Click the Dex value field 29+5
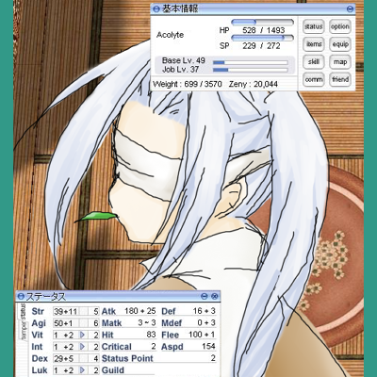This screenshot has width=377, height=377. coord(66,358)
